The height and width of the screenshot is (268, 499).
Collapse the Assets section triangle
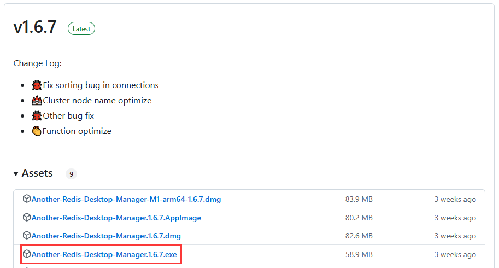16,173
